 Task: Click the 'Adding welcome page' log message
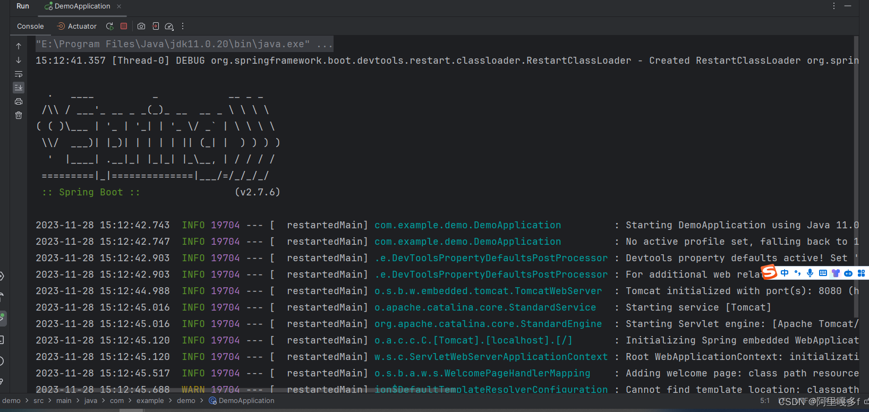[x=742, y=373]
